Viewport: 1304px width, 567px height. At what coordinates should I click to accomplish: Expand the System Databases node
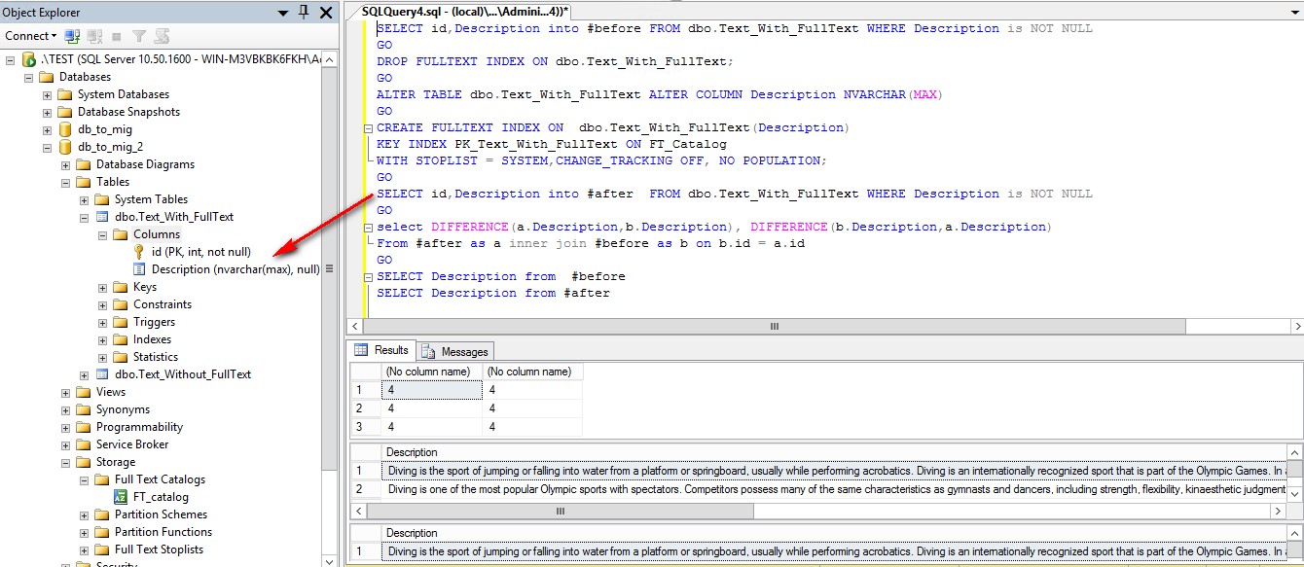pyautogui.click(x=48, y=94)
